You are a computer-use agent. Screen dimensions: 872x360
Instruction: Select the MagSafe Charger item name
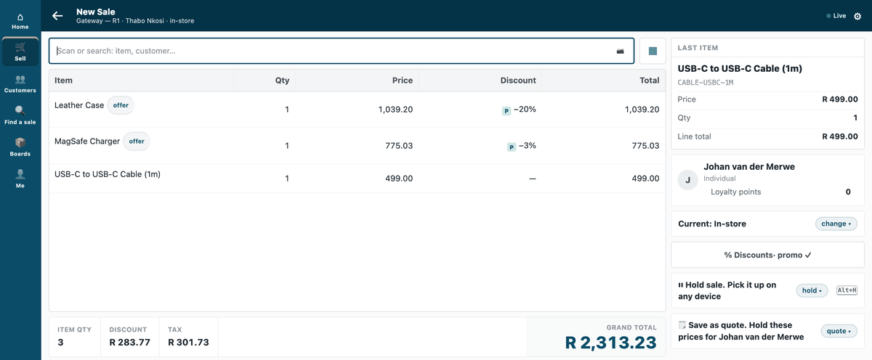(x=87, y=141)
